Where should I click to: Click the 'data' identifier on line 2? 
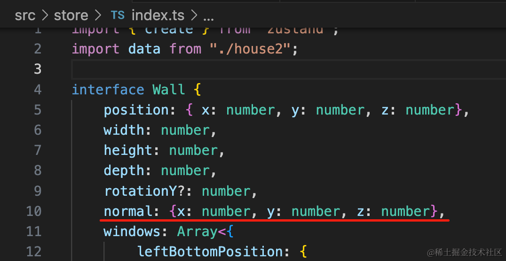click(144, 49)
